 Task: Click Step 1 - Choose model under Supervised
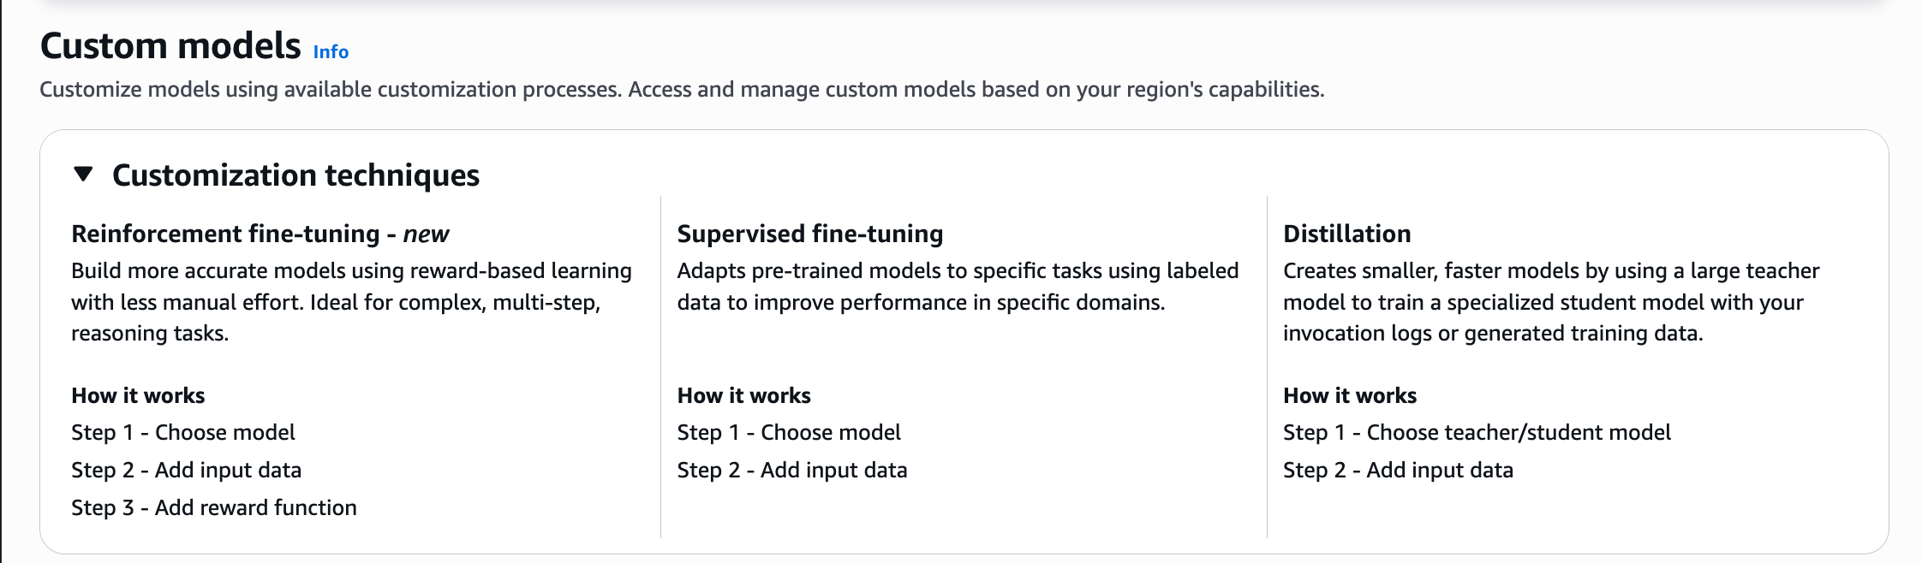point(789,432)
